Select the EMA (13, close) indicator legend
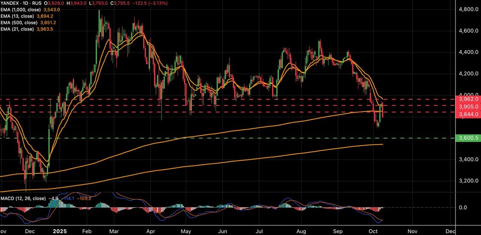This screenshot has width=481, height=235. click(16, 16)
